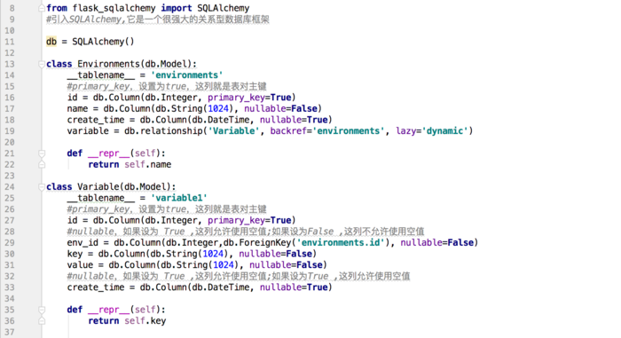Click the 'import' keyword on line 8

click(177, 8)
